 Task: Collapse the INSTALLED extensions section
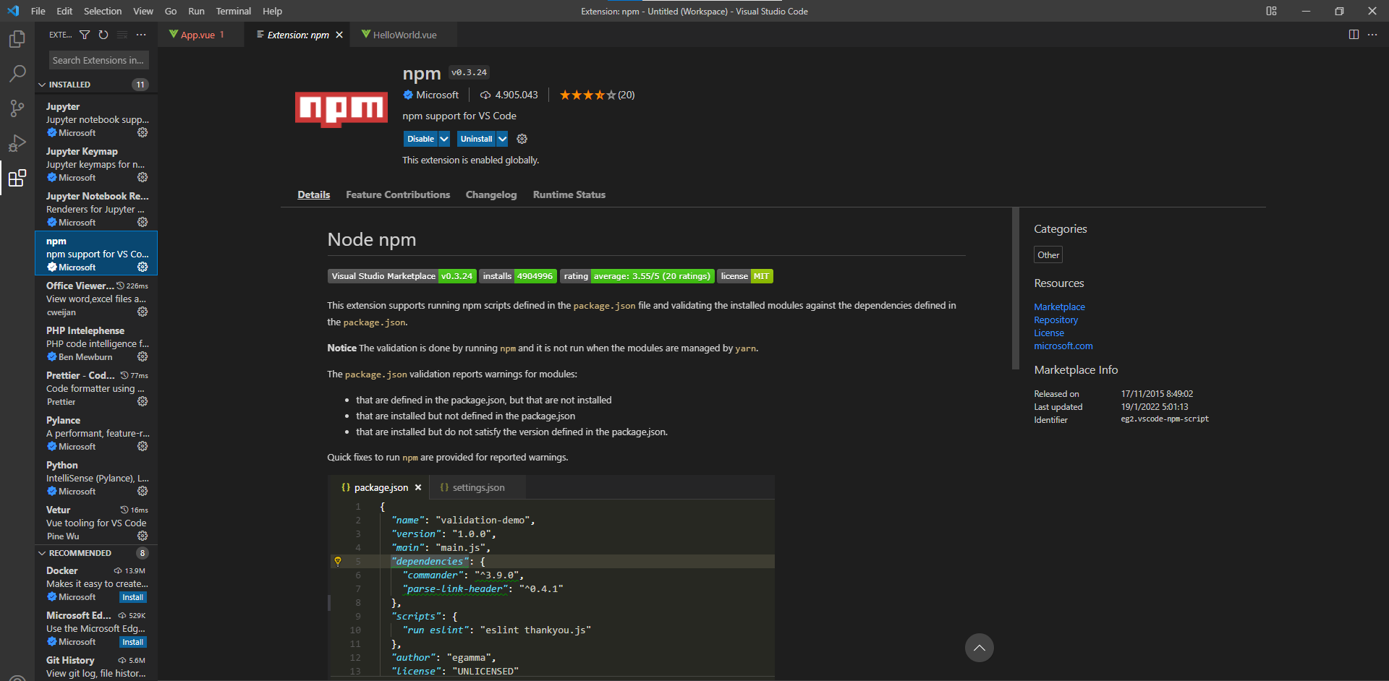(x=42, y=84)
